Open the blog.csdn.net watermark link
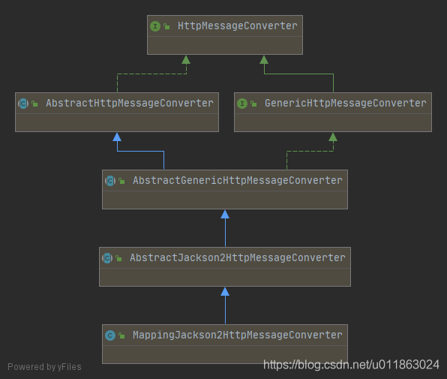The image size is (447, 379). tap(351, 365)
